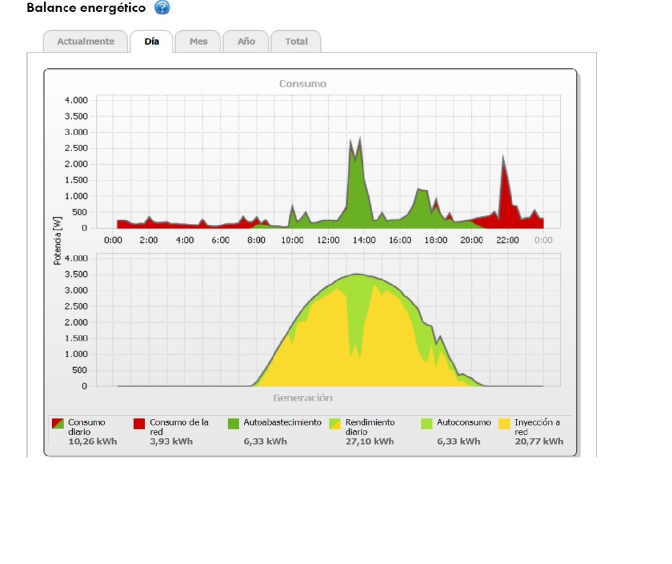Open the Mes tab
Viewport: 672px width, 564px height.
coord(198,41)
